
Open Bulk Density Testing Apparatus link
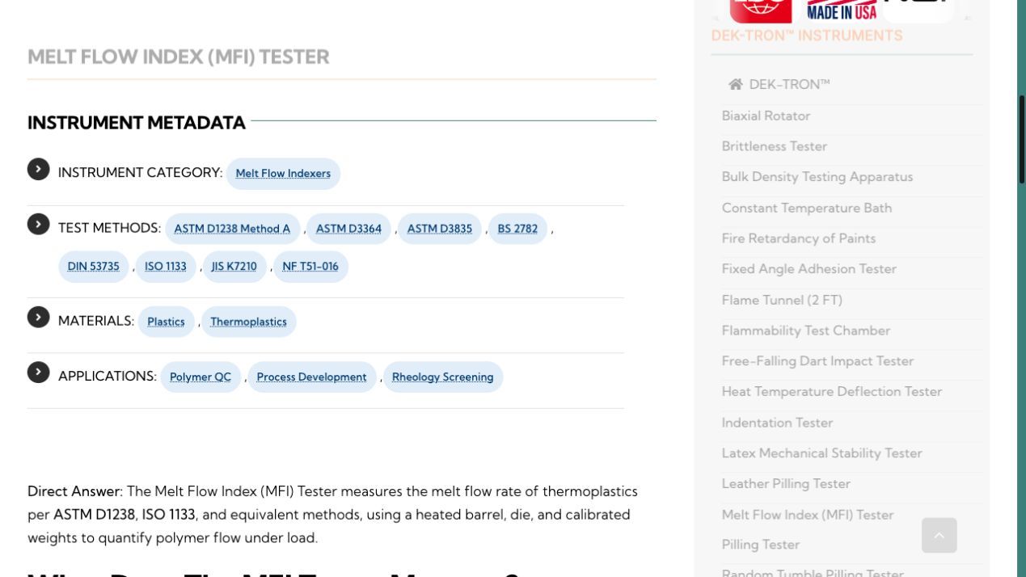coord(817,177)
